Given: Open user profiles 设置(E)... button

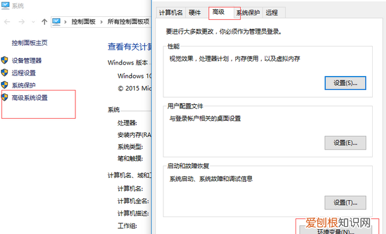Looking at the screenshot, I should [x=345, y=143].
